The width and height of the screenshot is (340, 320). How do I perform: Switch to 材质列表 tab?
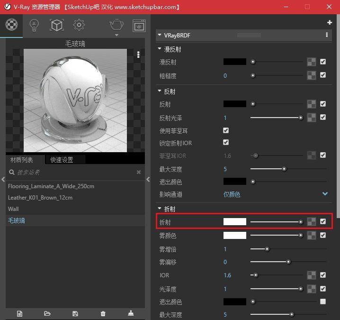21,160
